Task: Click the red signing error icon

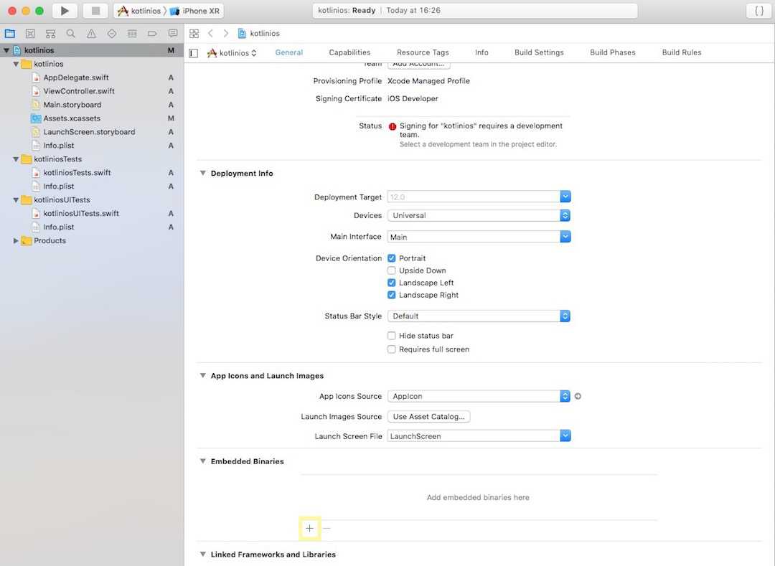Action: point(393,126)
